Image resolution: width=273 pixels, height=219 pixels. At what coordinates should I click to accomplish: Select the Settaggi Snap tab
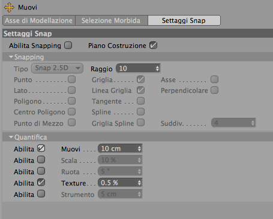point(184,20)
